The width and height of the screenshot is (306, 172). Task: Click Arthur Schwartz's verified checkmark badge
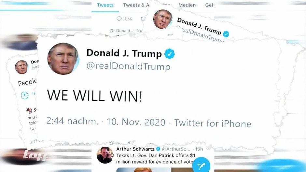click(x=158, y=149)
